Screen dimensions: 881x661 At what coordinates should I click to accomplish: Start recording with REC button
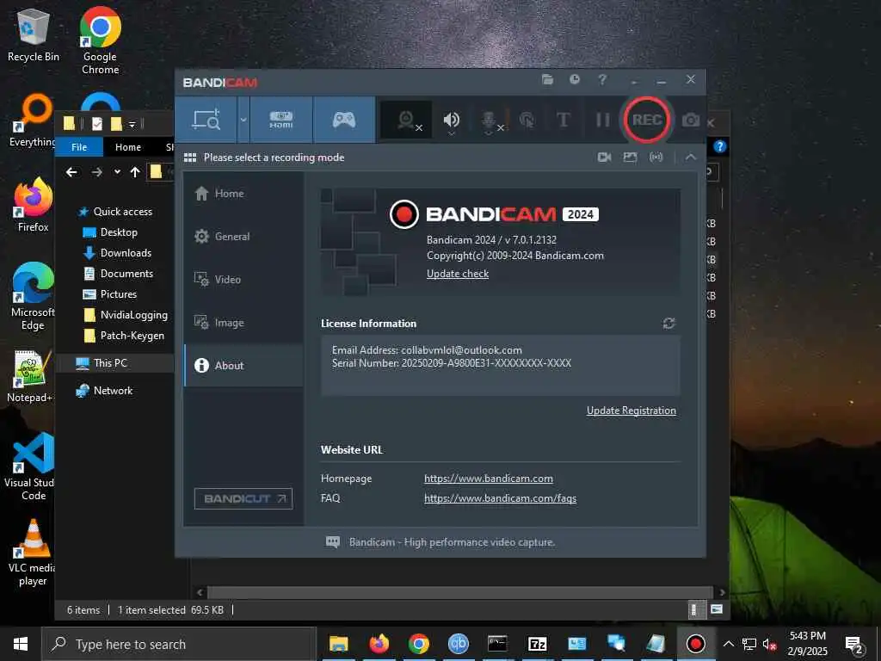(x=647, y=120)
